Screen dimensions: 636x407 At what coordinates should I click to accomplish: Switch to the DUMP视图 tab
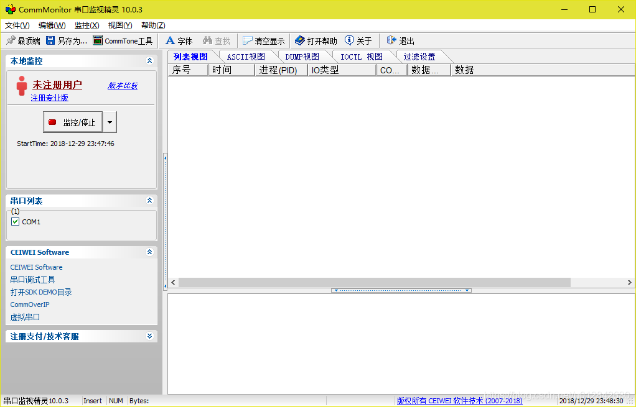pos(302,57)
